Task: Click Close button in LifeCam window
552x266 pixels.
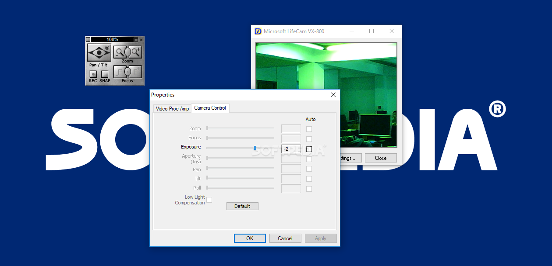Action: [x=381, y=158]
